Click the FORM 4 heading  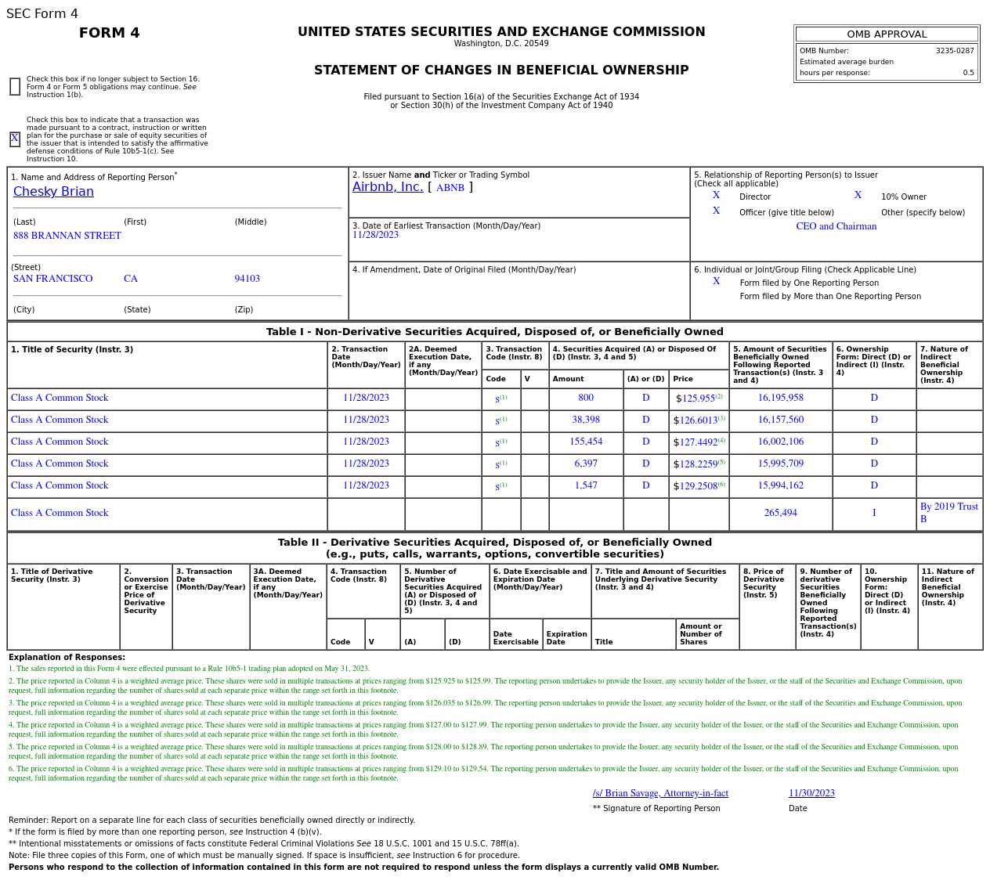[x=110, y=33]
